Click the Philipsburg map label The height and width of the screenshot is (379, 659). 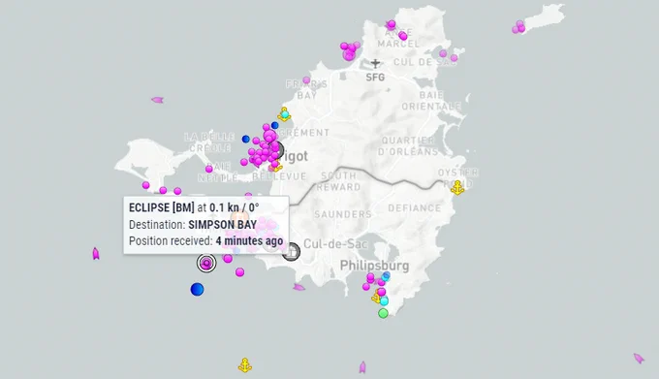374,266
